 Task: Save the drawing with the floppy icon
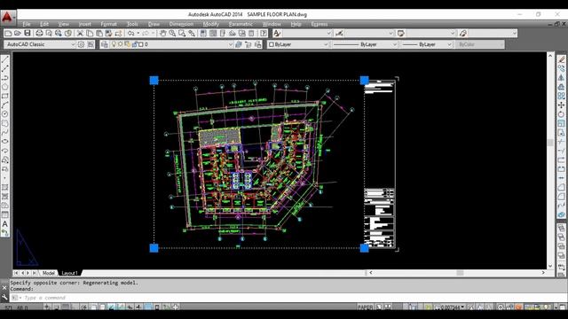pyautogui.click(x=28, y=34)
